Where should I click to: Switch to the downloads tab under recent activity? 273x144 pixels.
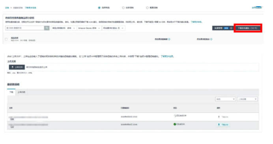point(11,92)
